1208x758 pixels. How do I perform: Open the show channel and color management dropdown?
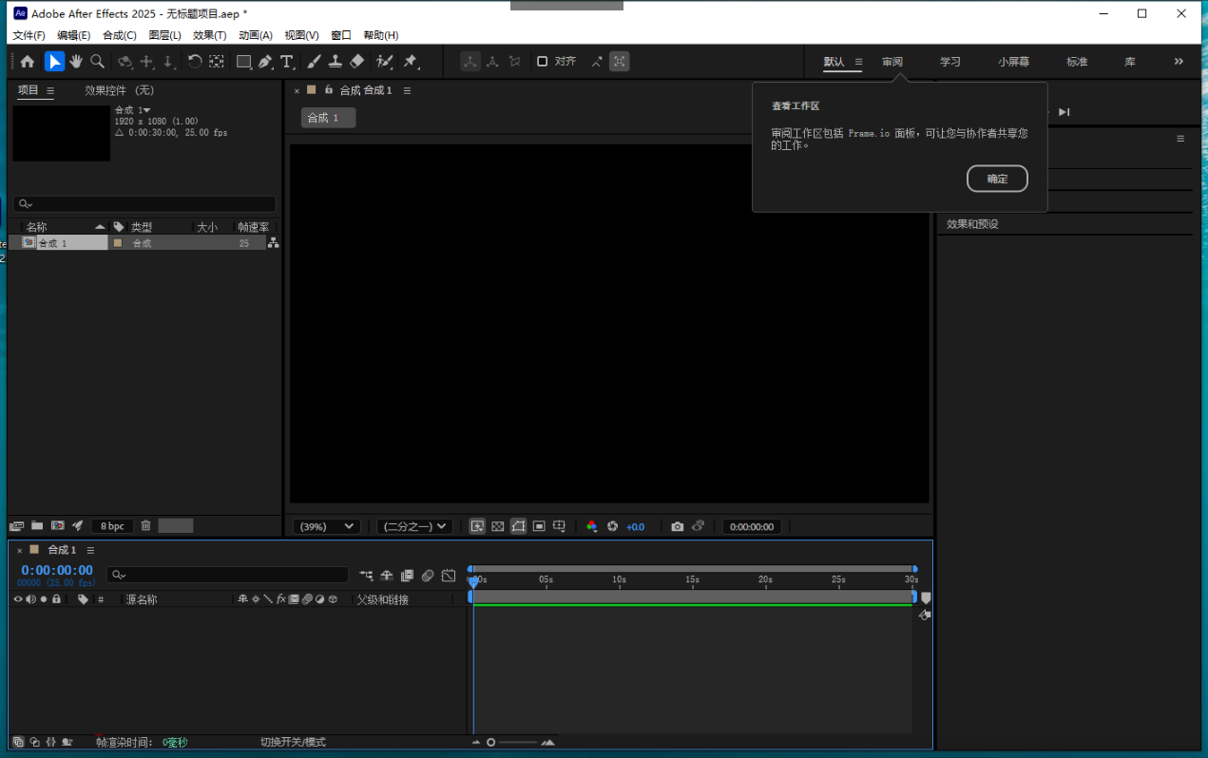point(591,526)
